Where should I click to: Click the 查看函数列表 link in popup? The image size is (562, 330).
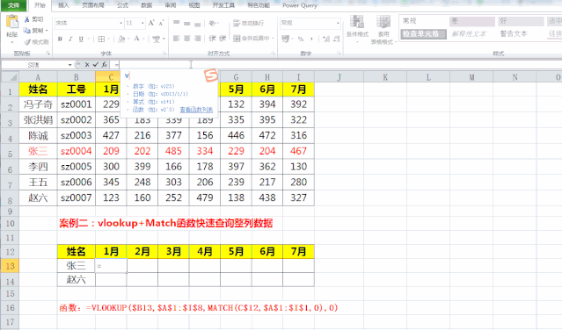tap(196, 110)
